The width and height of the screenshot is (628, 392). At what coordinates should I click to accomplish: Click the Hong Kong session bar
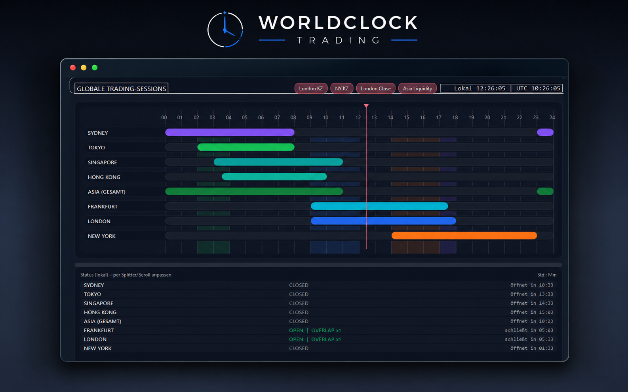[274, 177]
